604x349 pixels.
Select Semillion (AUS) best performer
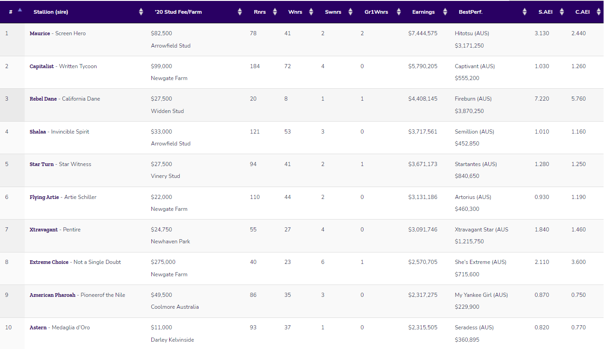point(475,132)
